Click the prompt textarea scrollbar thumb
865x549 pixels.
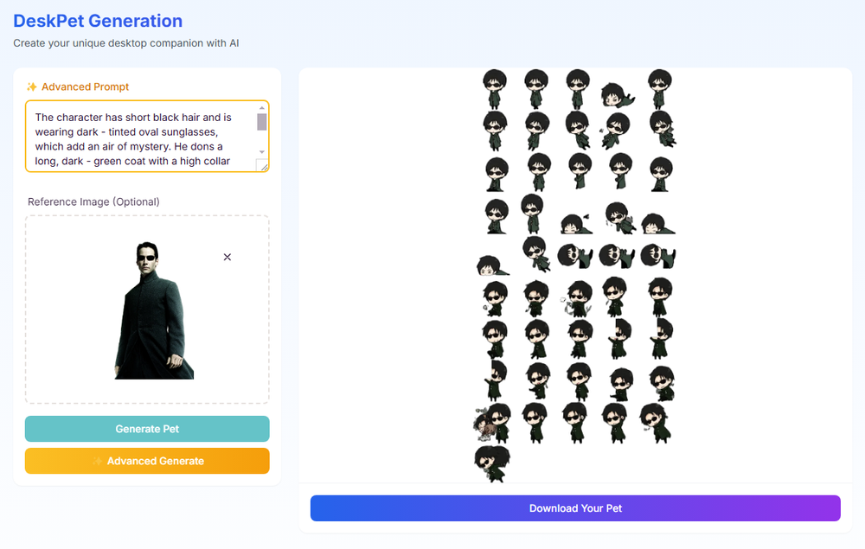click(x=262, y=122)
